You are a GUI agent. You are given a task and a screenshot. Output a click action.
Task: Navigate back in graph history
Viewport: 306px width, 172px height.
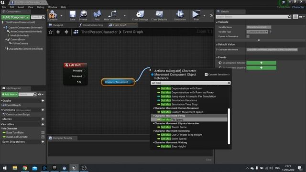pyautogui.click(x=58, y=32)
